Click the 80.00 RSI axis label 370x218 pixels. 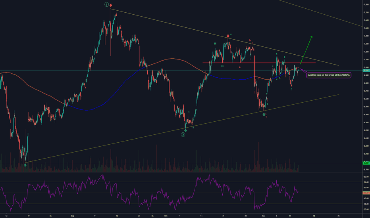(x=366, y=177)
